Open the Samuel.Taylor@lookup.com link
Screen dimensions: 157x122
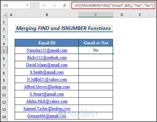pos(47,108)
